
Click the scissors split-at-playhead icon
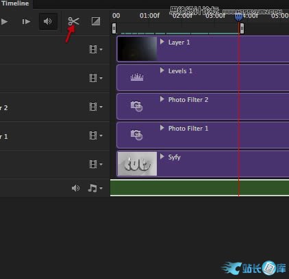(x=73, y=21)
